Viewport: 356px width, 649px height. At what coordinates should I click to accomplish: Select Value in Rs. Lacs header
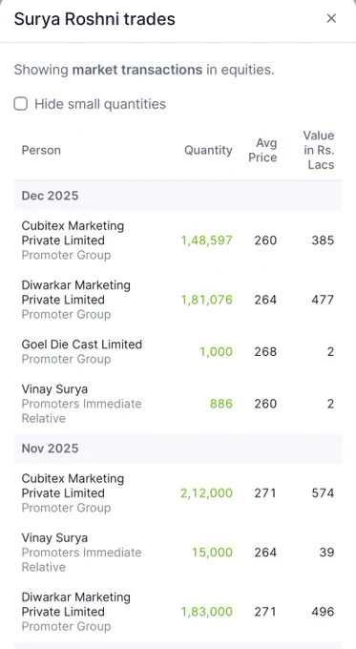tap(319, 150)
